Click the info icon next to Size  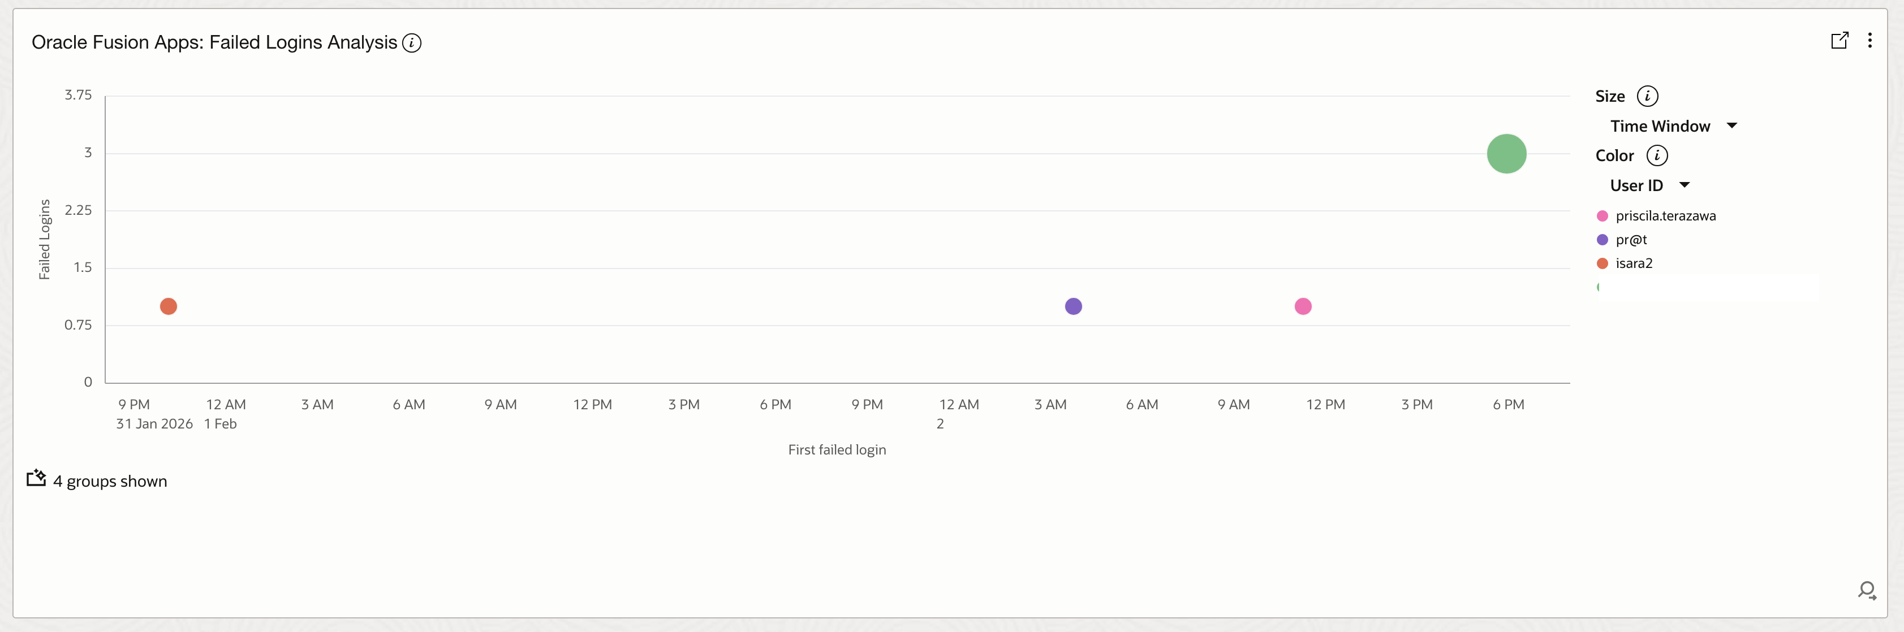coord(1648,95)
